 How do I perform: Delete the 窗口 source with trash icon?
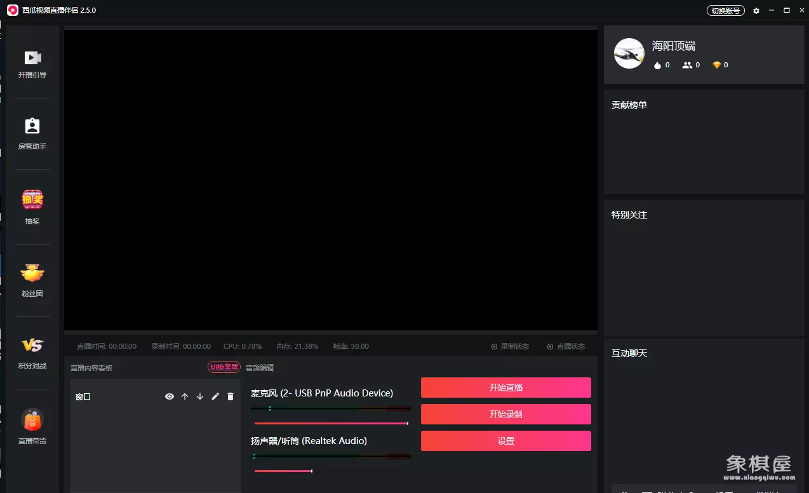(231, 396)
